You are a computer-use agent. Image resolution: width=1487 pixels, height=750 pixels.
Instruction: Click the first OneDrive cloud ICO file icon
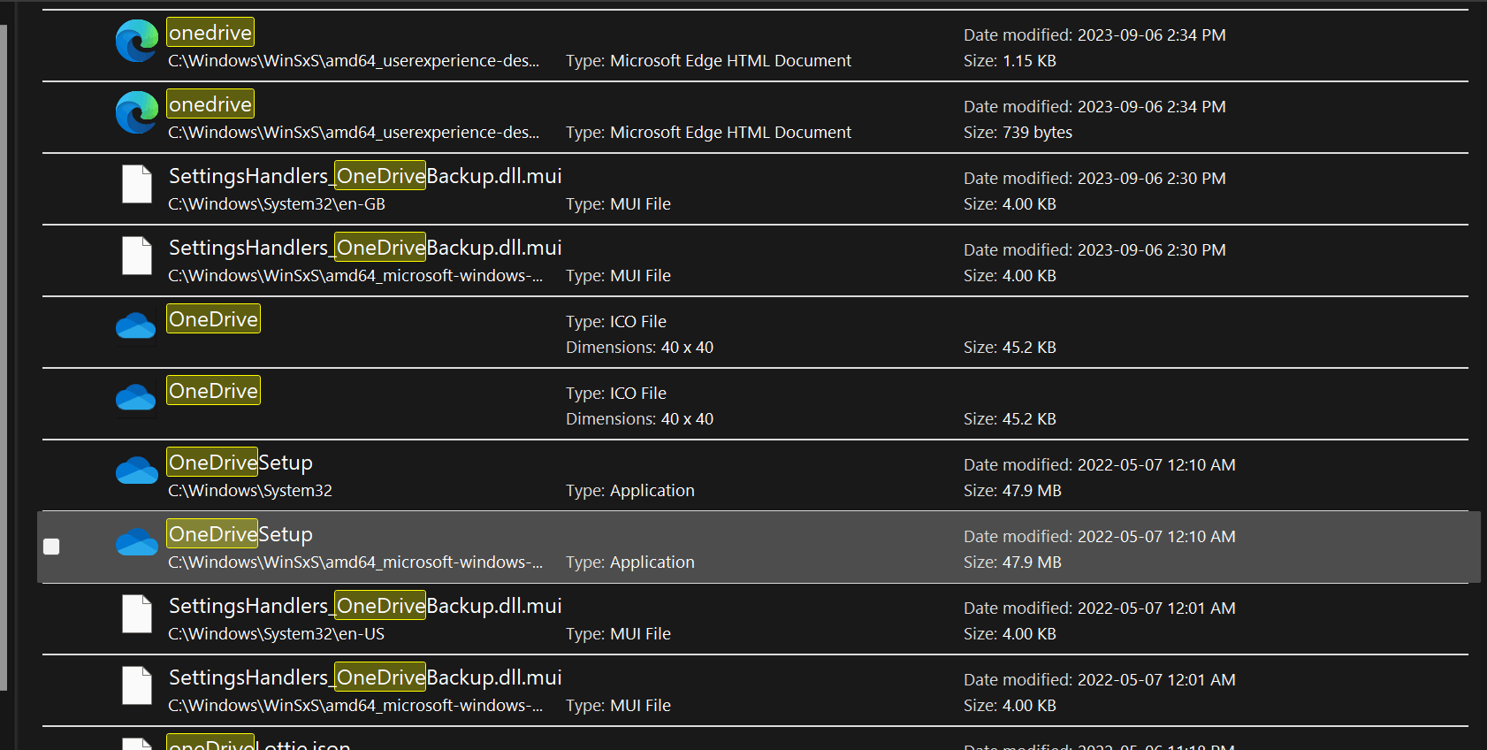tap(134, 325)
